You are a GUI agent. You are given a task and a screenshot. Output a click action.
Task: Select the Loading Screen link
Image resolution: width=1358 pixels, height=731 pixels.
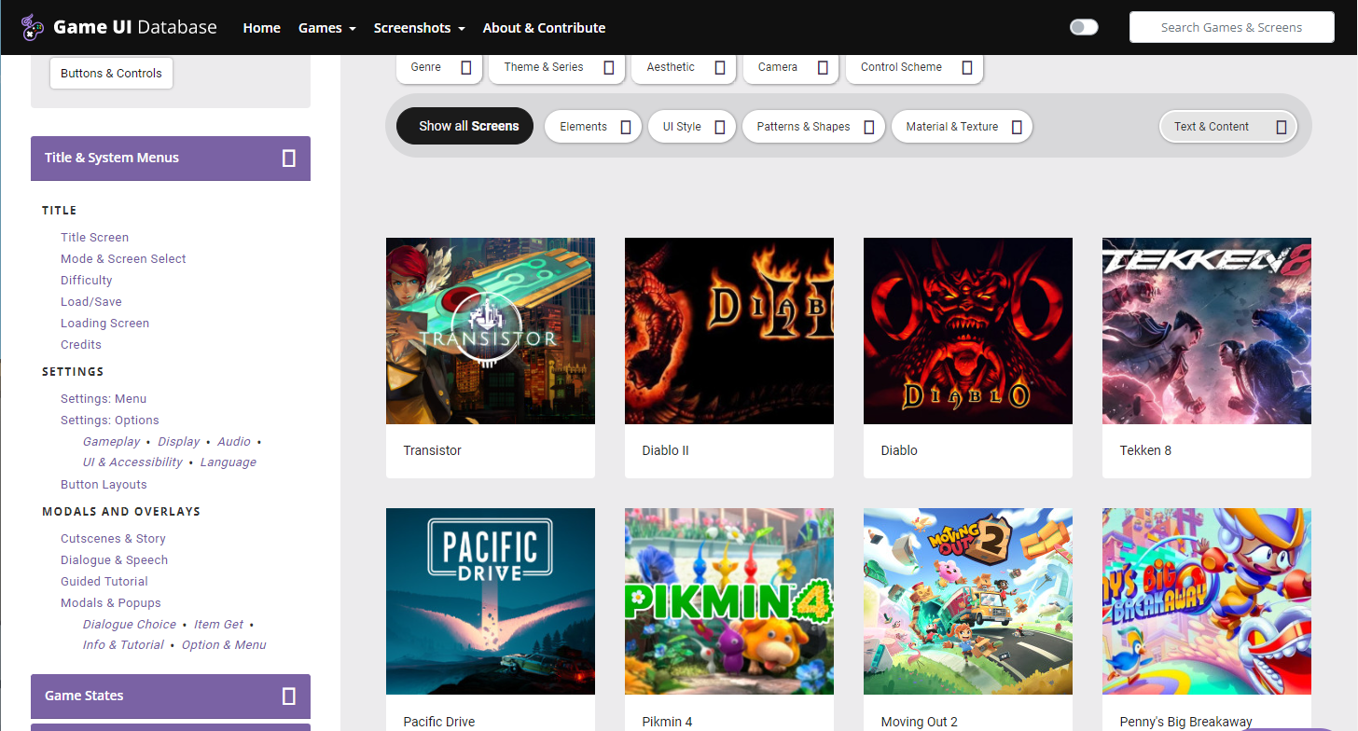(x=104, y=324)
